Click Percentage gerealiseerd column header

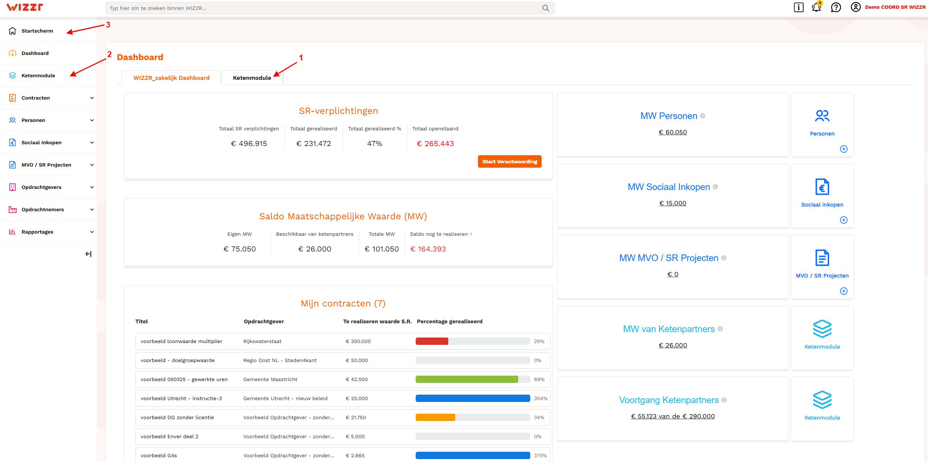pos(450,321)
